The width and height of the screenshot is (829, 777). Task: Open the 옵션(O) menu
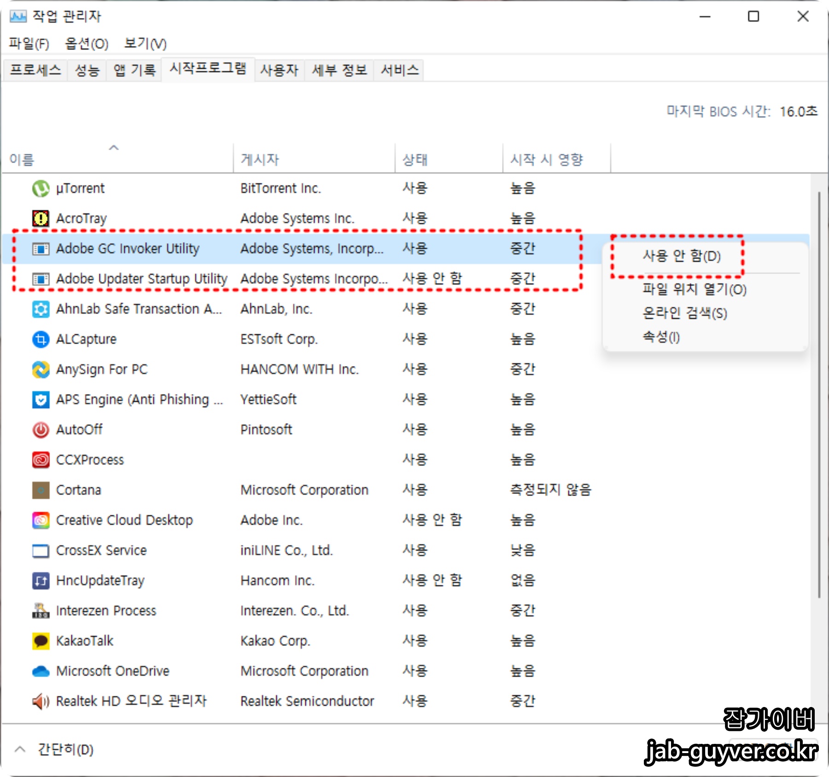click(x=87, y=44)
